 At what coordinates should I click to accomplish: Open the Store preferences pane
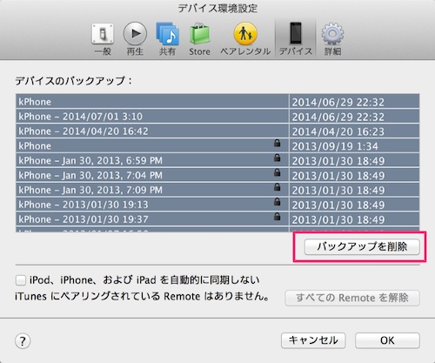199,39
